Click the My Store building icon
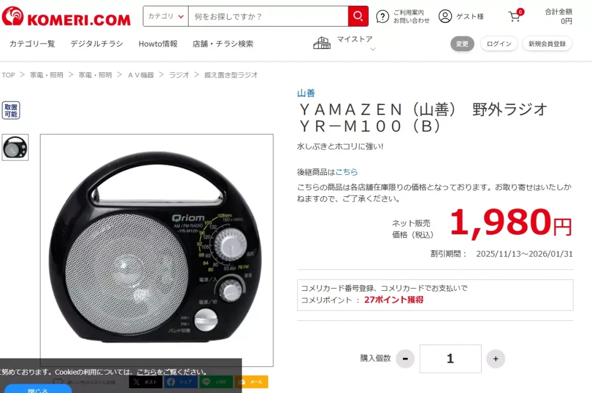 (321, 43)
